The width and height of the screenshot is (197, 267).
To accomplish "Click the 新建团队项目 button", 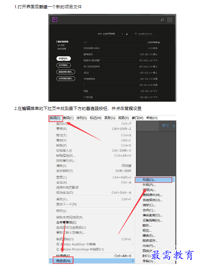I will click(66, 72).
